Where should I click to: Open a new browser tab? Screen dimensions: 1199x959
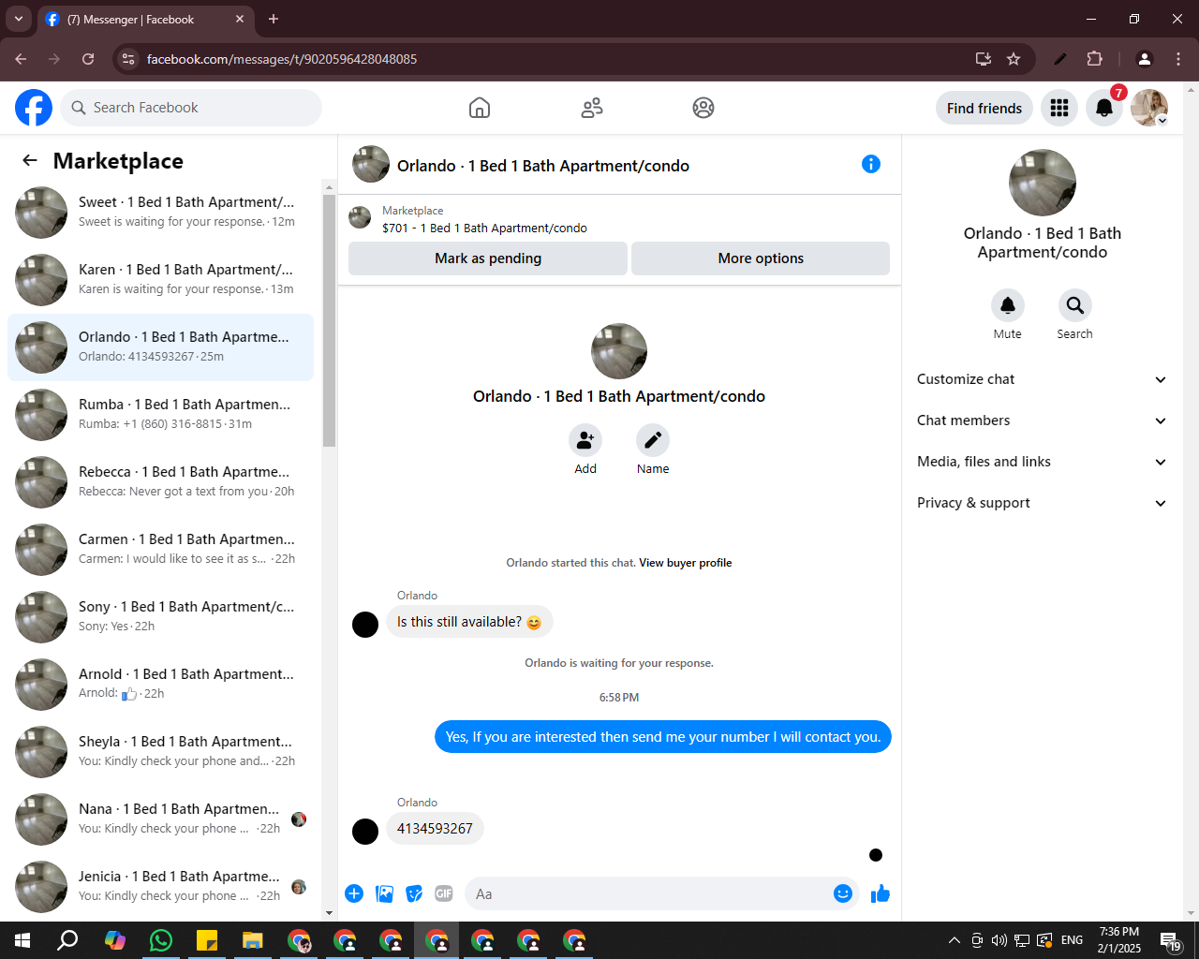(x=274, y=19)
